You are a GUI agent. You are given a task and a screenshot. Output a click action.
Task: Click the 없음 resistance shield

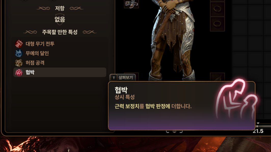click(x=60, y=19)
